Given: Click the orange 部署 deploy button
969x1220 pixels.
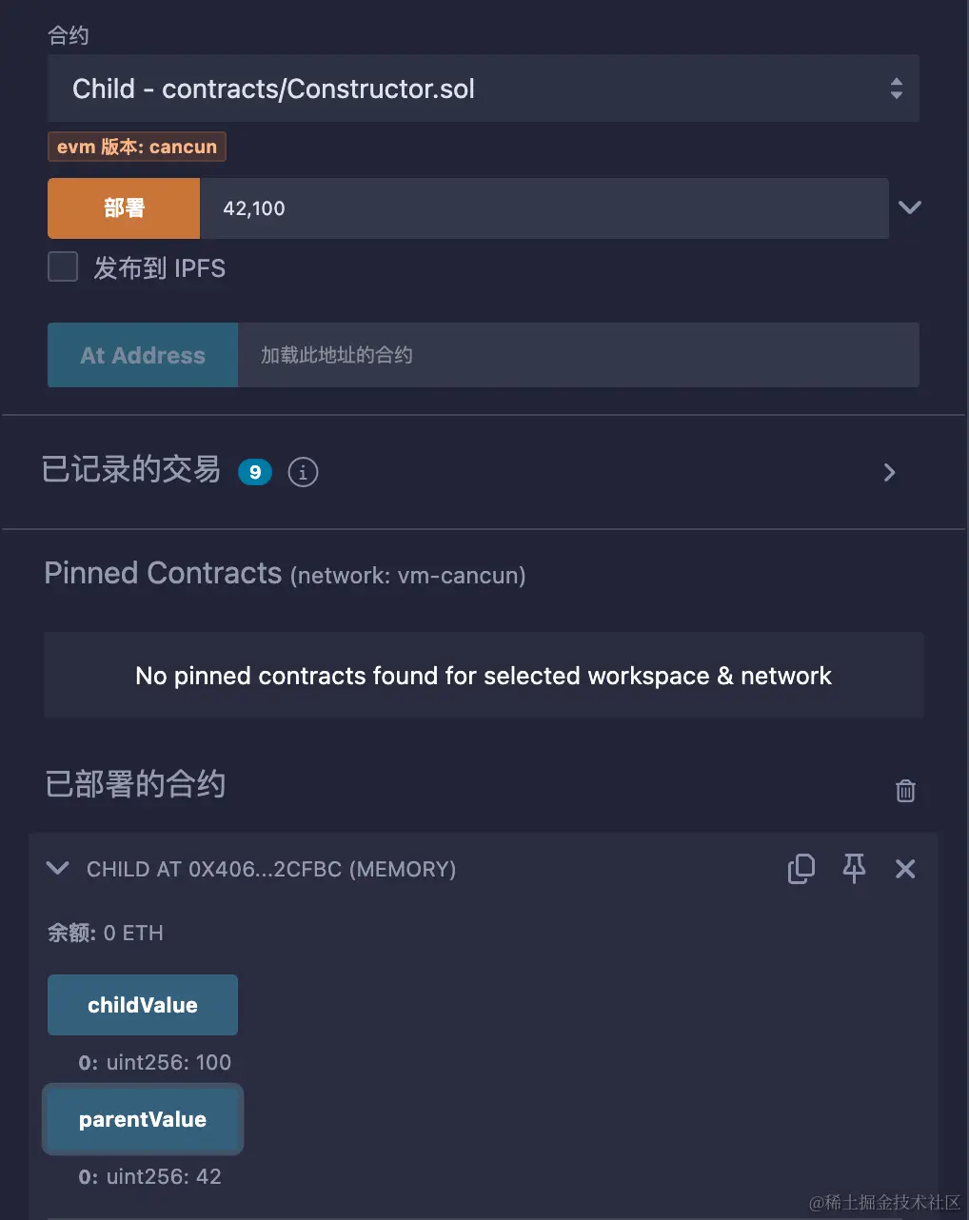Looking at the screenshot, I should (124, 208).
